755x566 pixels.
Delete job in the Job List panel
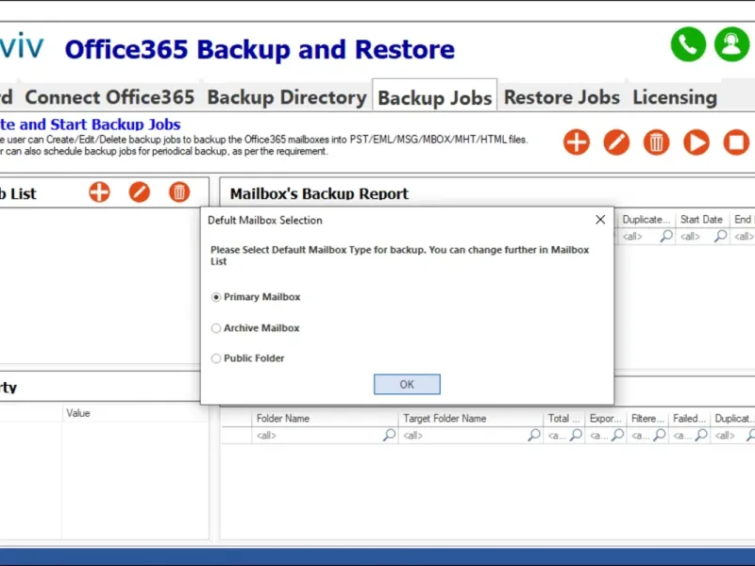pos(179,192)
